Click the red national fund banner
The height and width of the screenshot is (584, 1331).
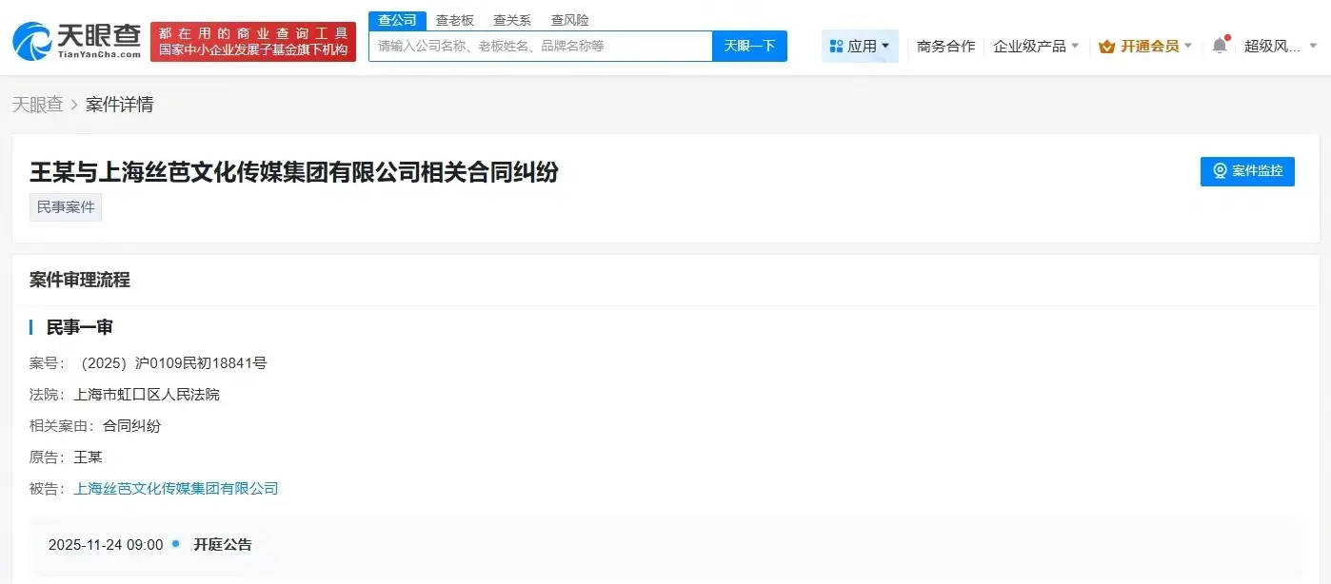(253, 42)
